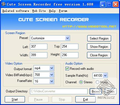Screen dimensions: 120x105
Task: Click the Pause button
Action: [38, 100]
